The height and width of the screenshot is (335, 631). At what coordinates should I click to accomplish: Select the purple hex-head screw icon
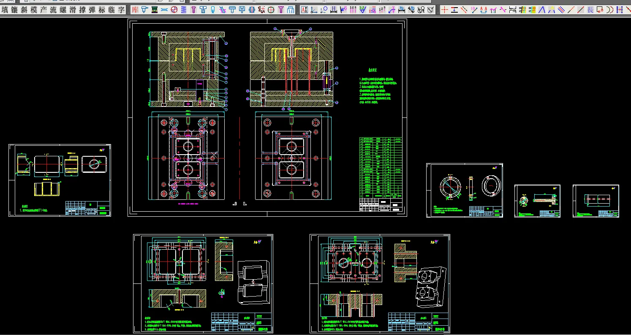pos(194,10)
